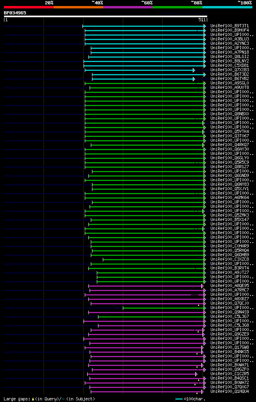Open hit UniRef100_A7PN18
Viewport: 256px width, 402px height.
pyautogui.click(x=230, y=52)
